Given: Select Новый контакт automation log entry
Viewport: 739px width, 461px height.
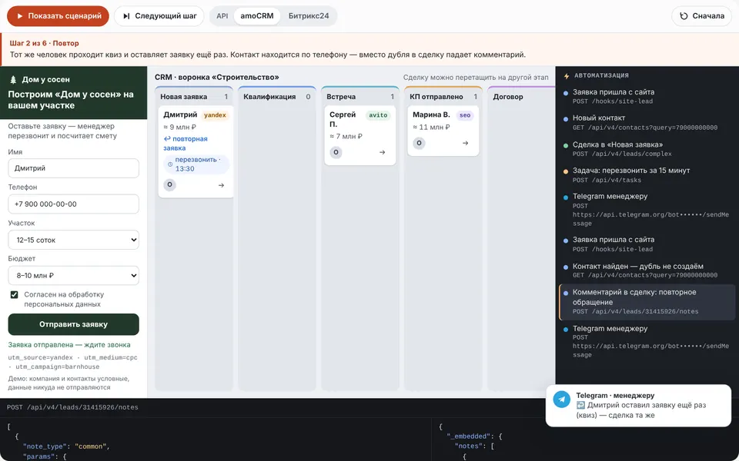Looking at the screenshot, I should point(647,122).
